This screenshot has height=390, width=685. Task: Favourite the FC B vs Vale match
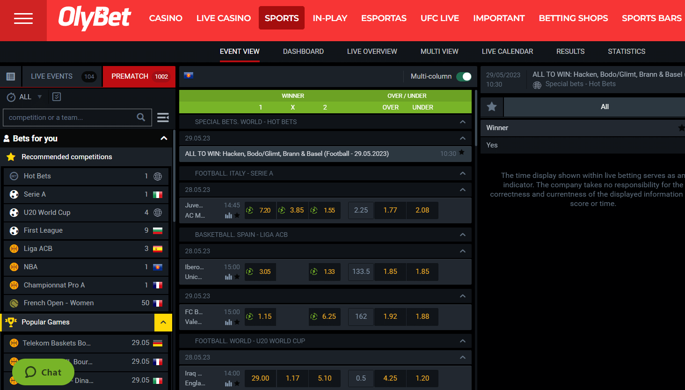(x=237, y=322)
